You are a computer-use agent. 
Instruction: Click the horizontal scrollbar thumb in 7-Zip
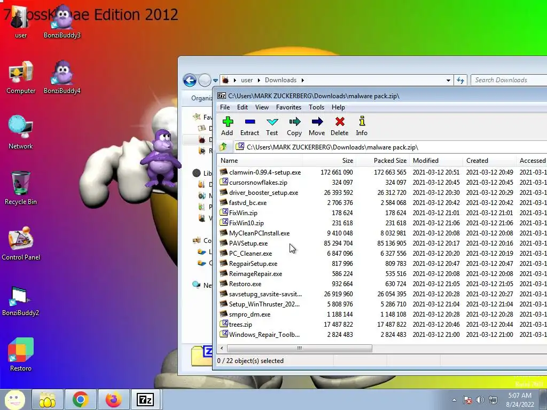point(299,348)
